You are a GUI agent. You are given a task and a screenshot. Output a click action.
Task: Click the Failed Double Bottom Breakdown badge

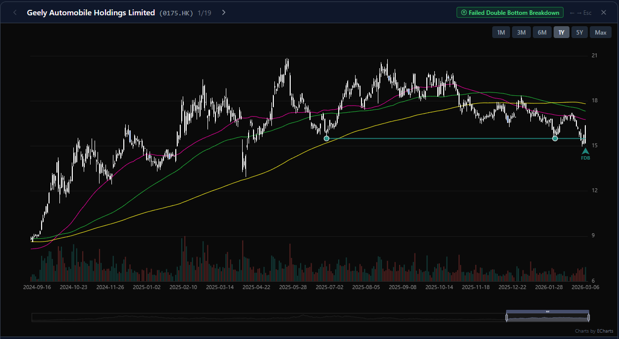[510, 12]
